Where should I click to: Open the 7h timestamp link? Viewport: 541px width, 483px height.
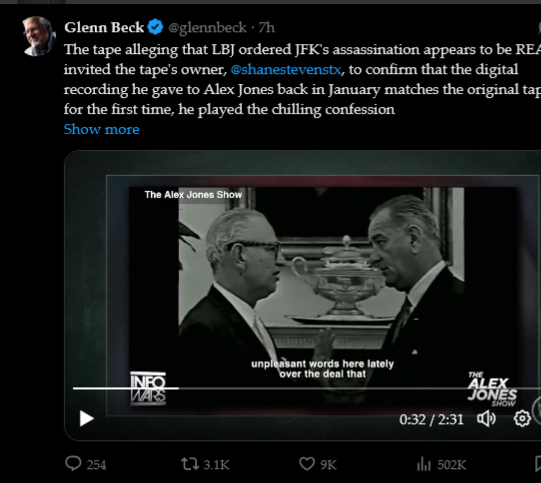267,28
